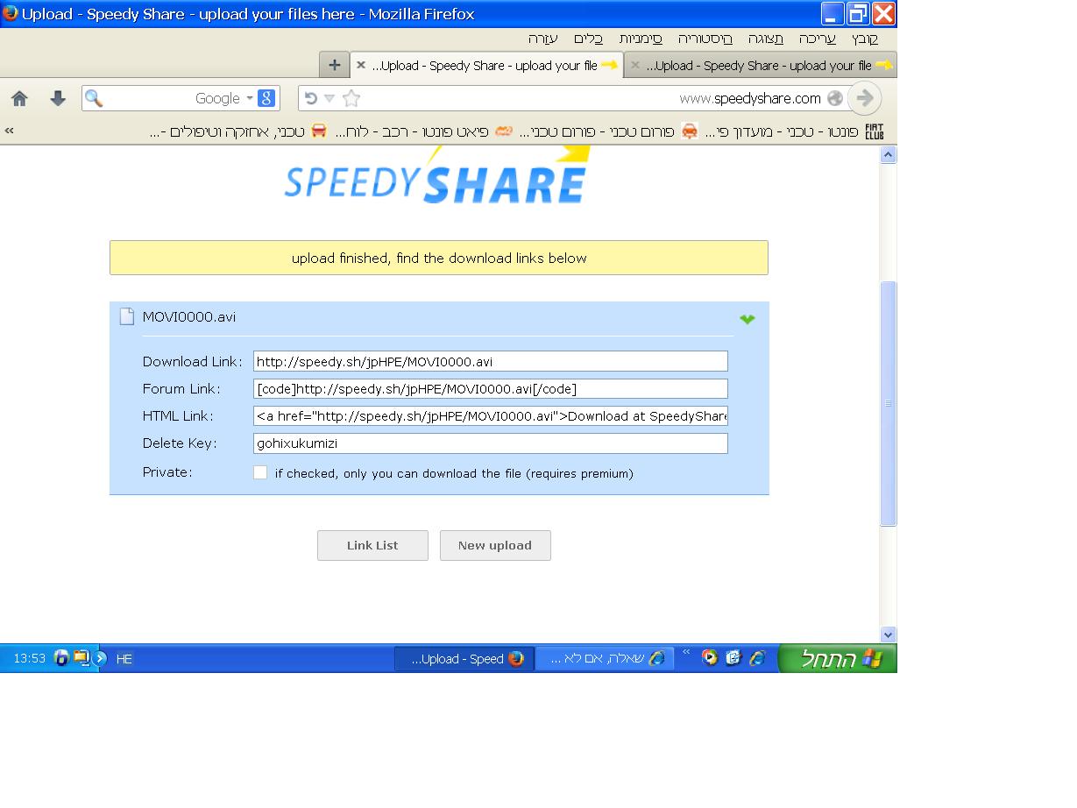Click the Firefox Home icon
The width and height of the screenshot is (1077, 808).
click(19, 98)
